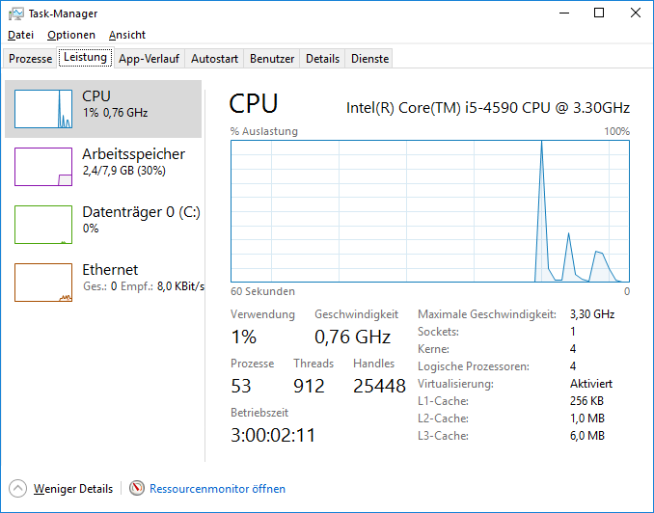Switch to the Prozesse tab
654x513 pixels.
pyautogui.click(x=30, y=59)
